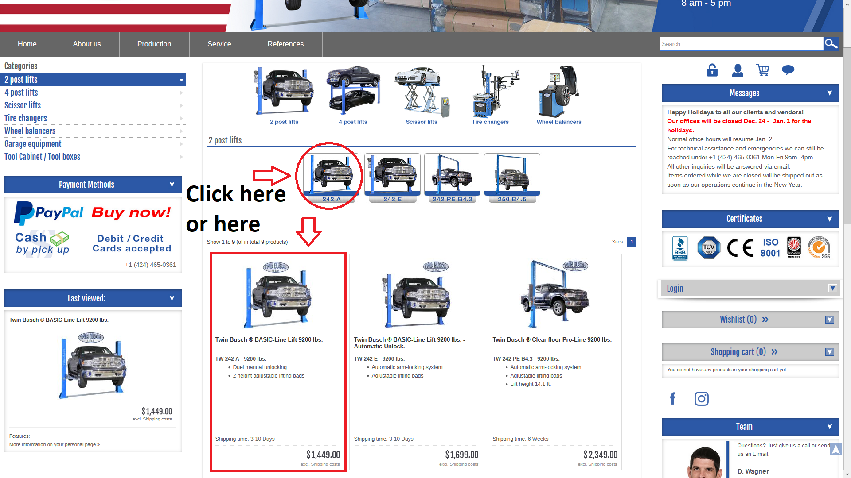The image size is (851, 478).
Task: Click the TÜV SÜD certificate badge
Action: pos(709,247)
